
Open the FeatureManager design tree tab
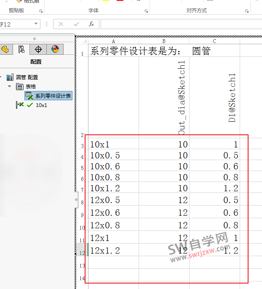coord(5,49)
